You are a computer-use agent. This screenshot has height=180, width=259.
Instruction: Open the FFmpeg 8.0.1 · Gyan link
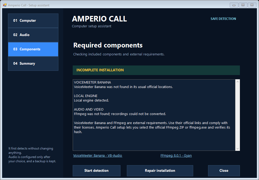(176, 155)
